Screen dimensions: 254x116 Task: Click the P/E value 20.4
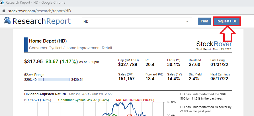click(x=150, y=65)
